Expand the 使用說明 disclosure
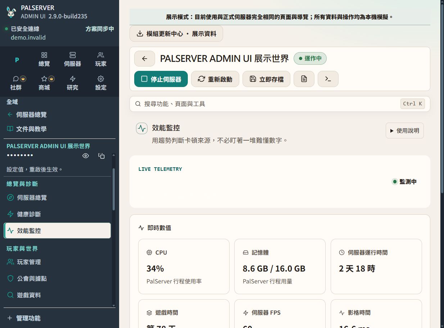This screenshot has width=444, height=328. coord(405,131)
